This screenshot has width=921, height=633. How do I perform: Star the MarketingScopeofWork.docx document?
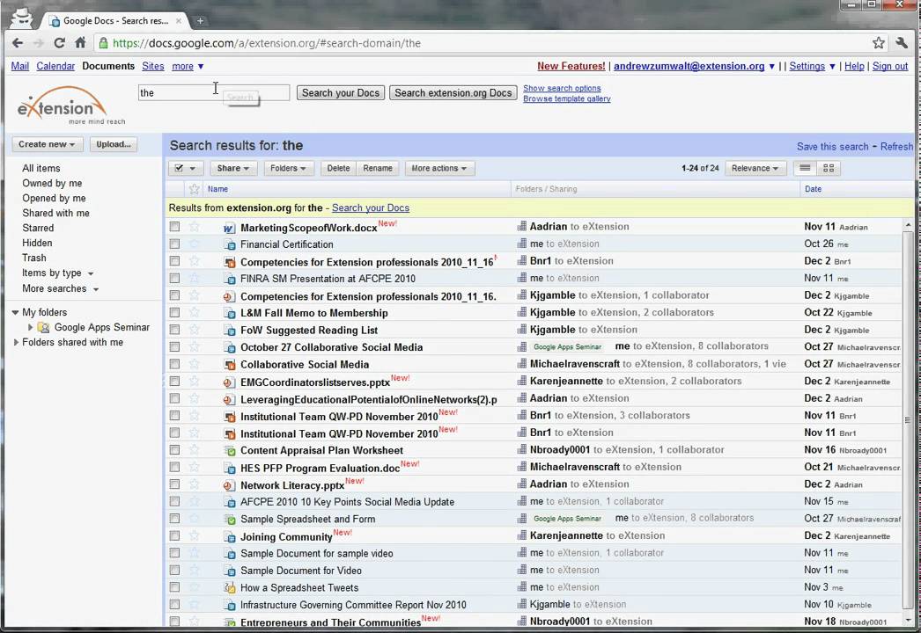[194, 227]
